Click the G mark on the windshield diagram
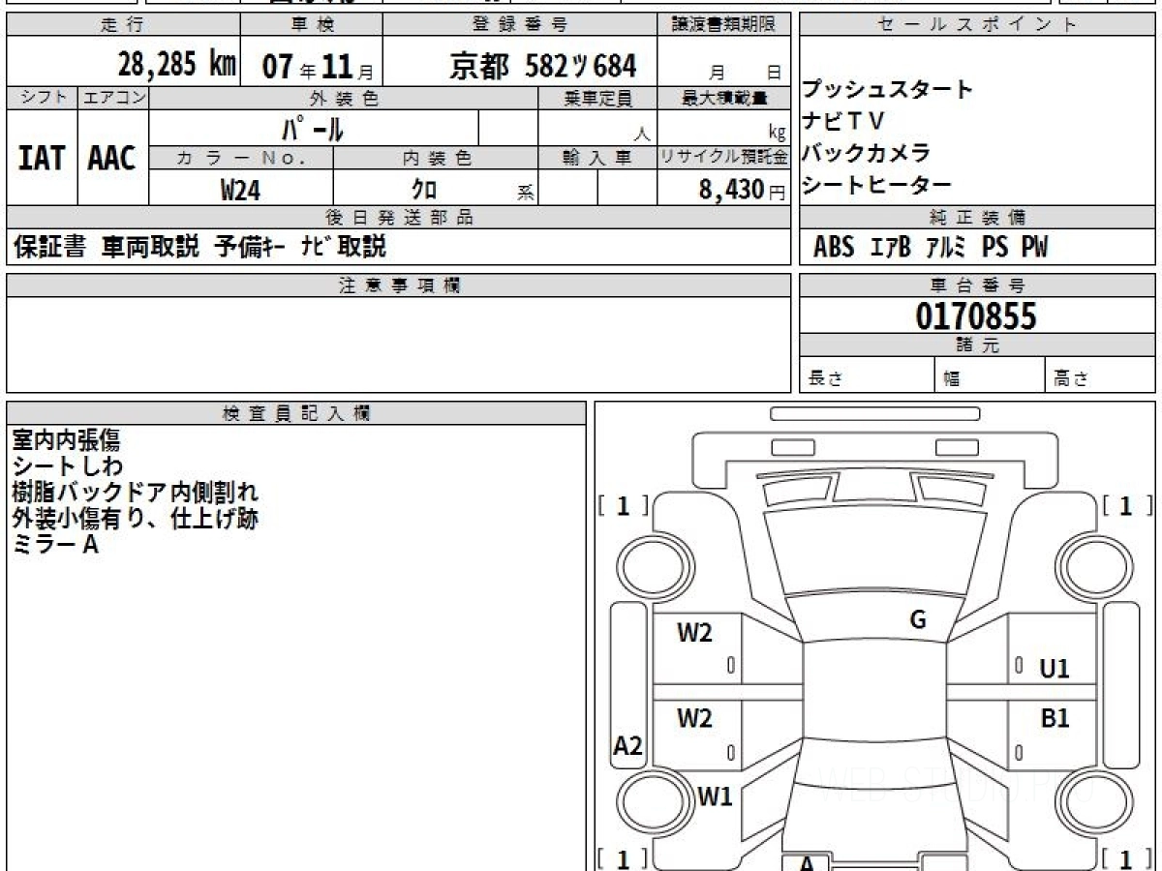Screen dimensions: 1162x871 [918, 620]
